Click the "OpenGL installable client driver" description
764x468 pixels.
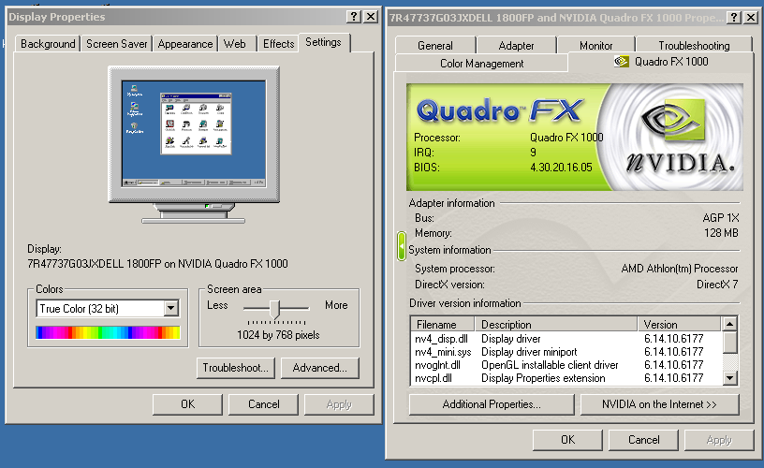click(x=550, y=365)
